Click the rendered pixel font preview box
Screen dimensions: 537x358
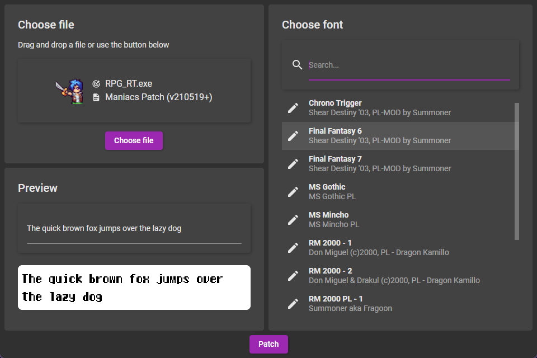[x=134, y=288]
